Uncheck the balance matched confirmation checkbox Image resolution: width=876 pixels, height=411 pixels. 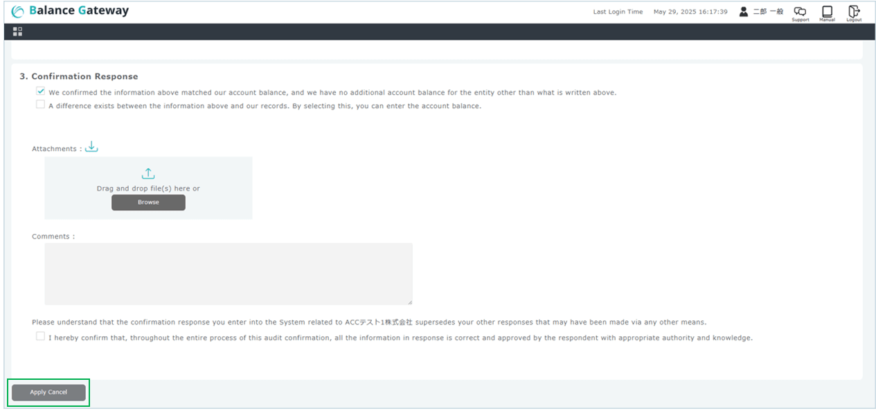click(x=41, y=91)
